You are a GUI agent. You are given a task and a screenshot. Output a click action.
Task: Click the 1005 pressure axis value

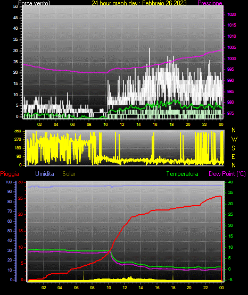pyautogui.click(x=232, y=47)
